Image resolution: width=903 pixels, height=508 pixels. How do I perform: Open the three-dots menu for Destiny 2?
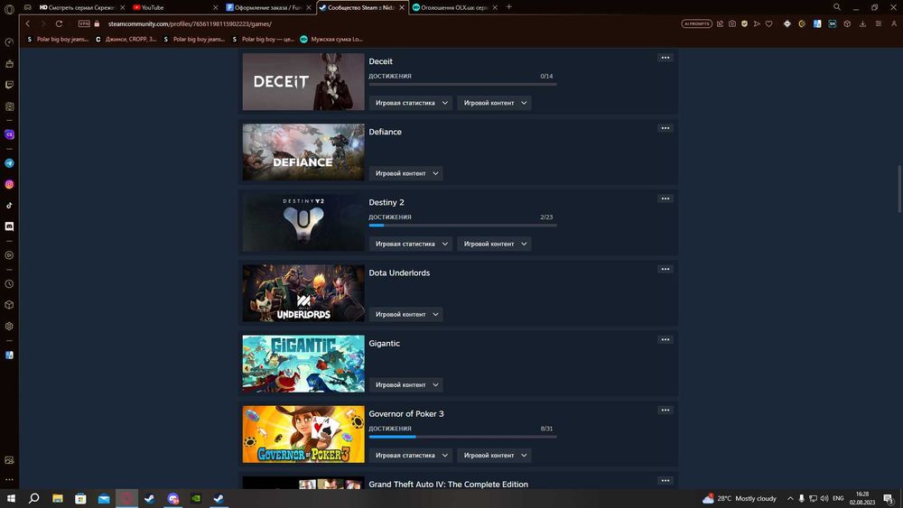coord(666,199)
